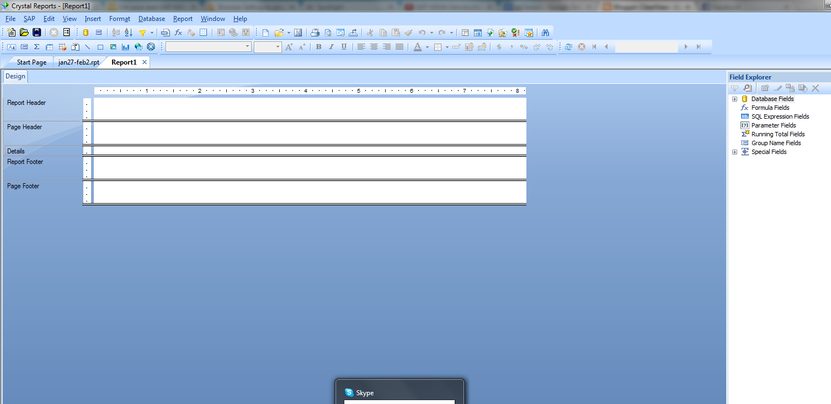Open the Print dialog icon
This screenshot has width=831, height=404.
315,33
